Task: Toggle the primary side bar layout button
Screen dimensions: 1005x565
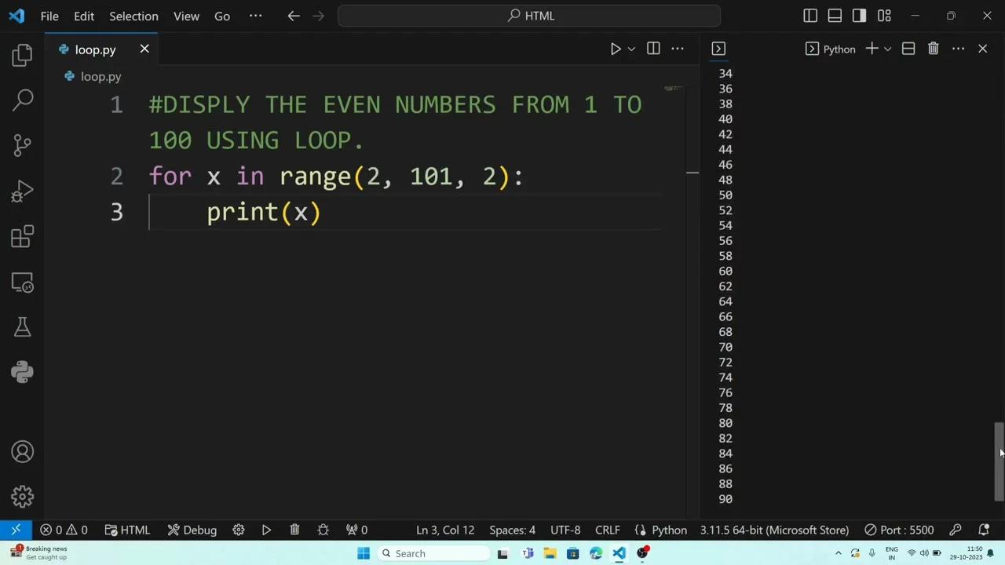Action: click(x=810, y=16)
